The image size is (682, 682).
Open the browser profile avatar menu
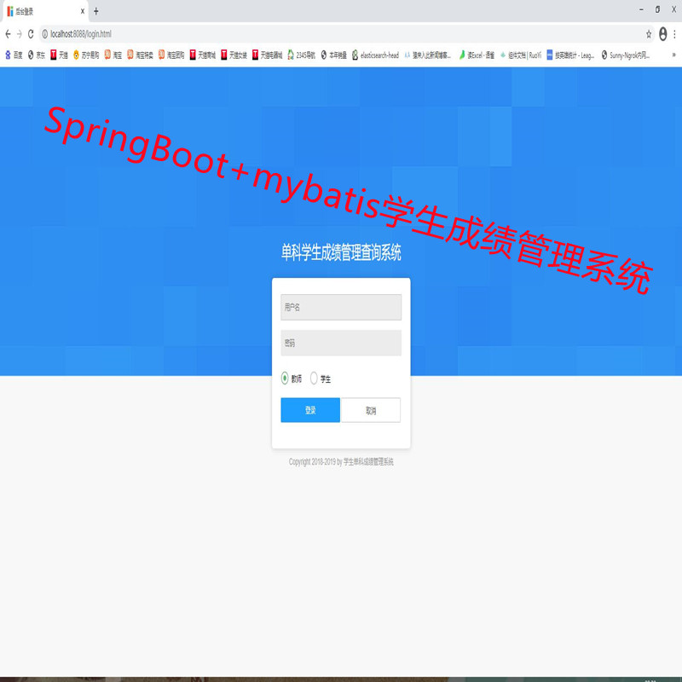663,34
